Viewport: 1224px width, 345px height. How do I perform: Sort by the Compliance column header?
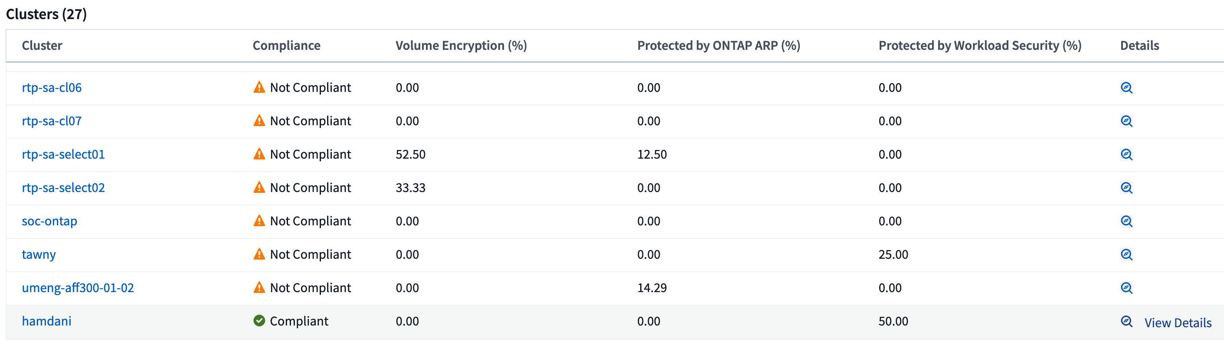click(287, 46)
